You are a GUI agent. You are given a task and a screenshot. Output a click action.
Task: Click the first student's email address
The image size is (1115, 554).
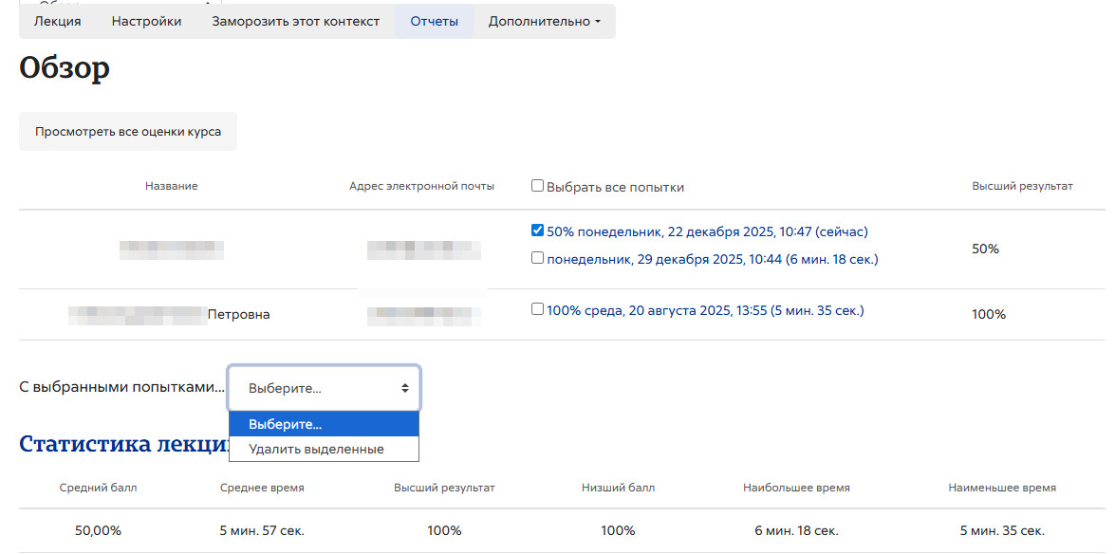tap(423, 249)
